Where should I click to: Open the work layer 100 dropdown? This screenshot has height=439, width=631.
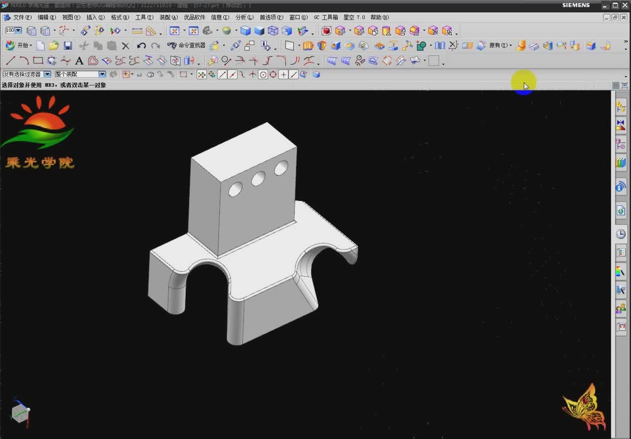click(19, 31)
